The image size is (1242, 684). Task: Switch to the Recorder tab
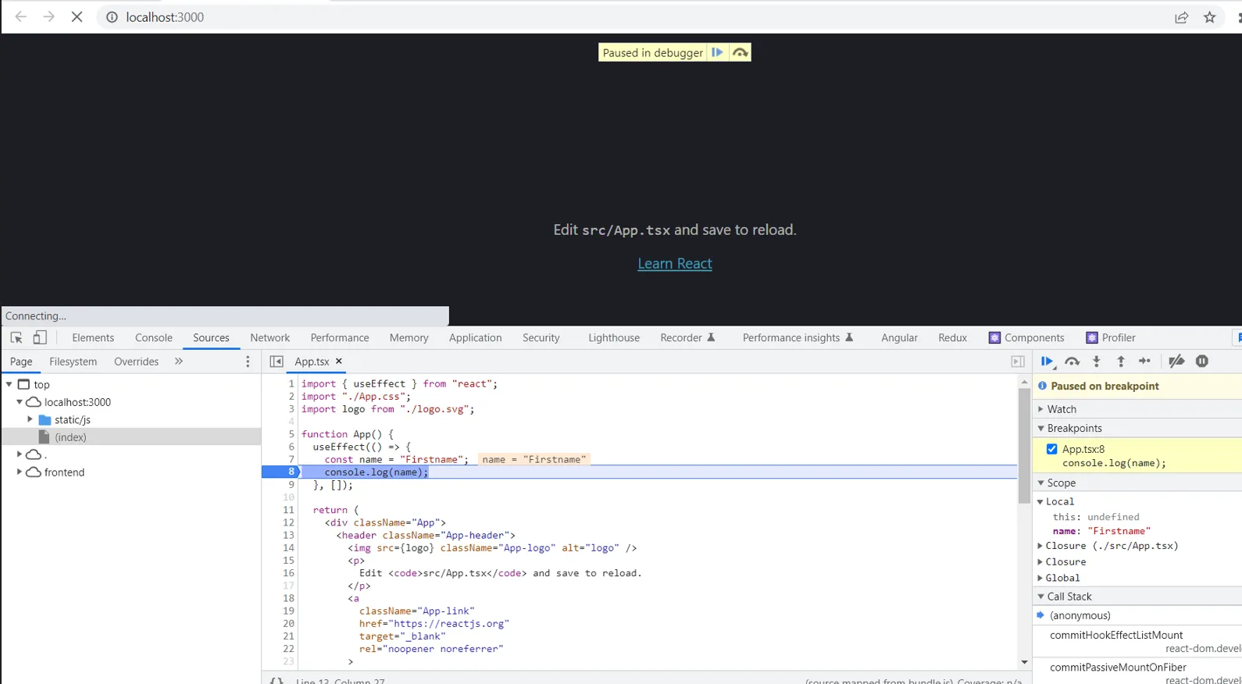click(x=687, y=337)
